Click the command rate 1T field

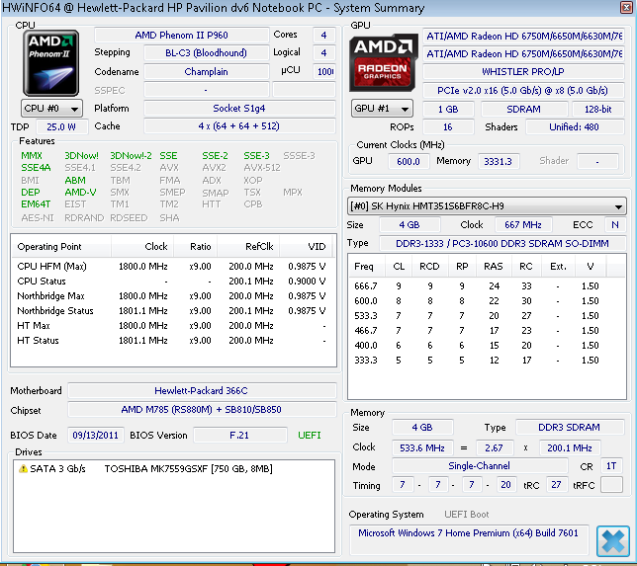tap(611, 466)
